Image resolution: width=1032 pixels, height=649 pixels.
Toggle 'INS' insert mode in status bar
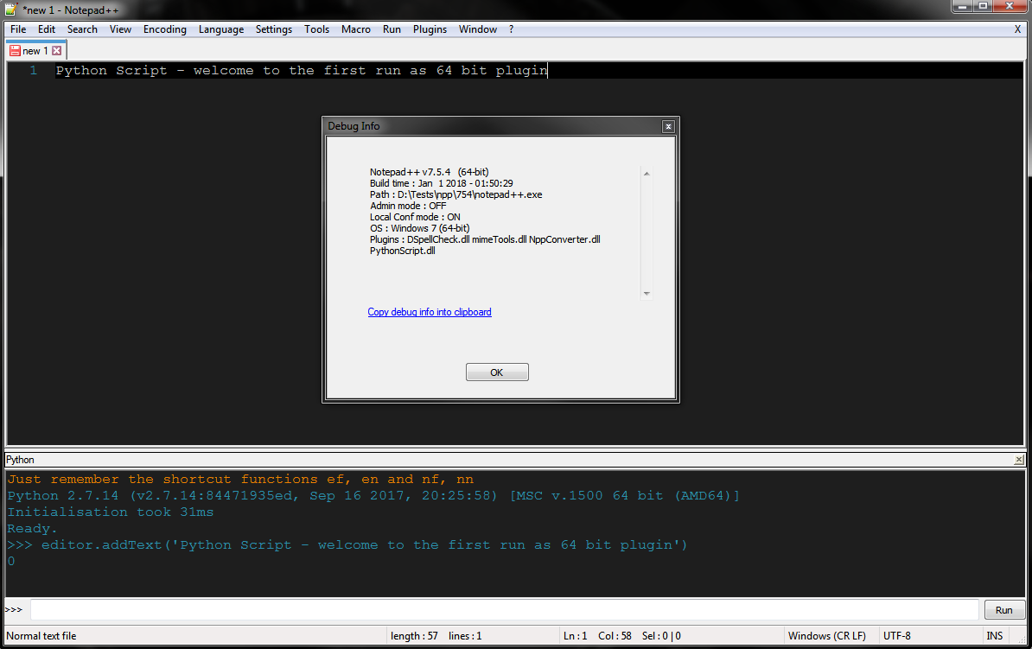(x=995, y=636)
